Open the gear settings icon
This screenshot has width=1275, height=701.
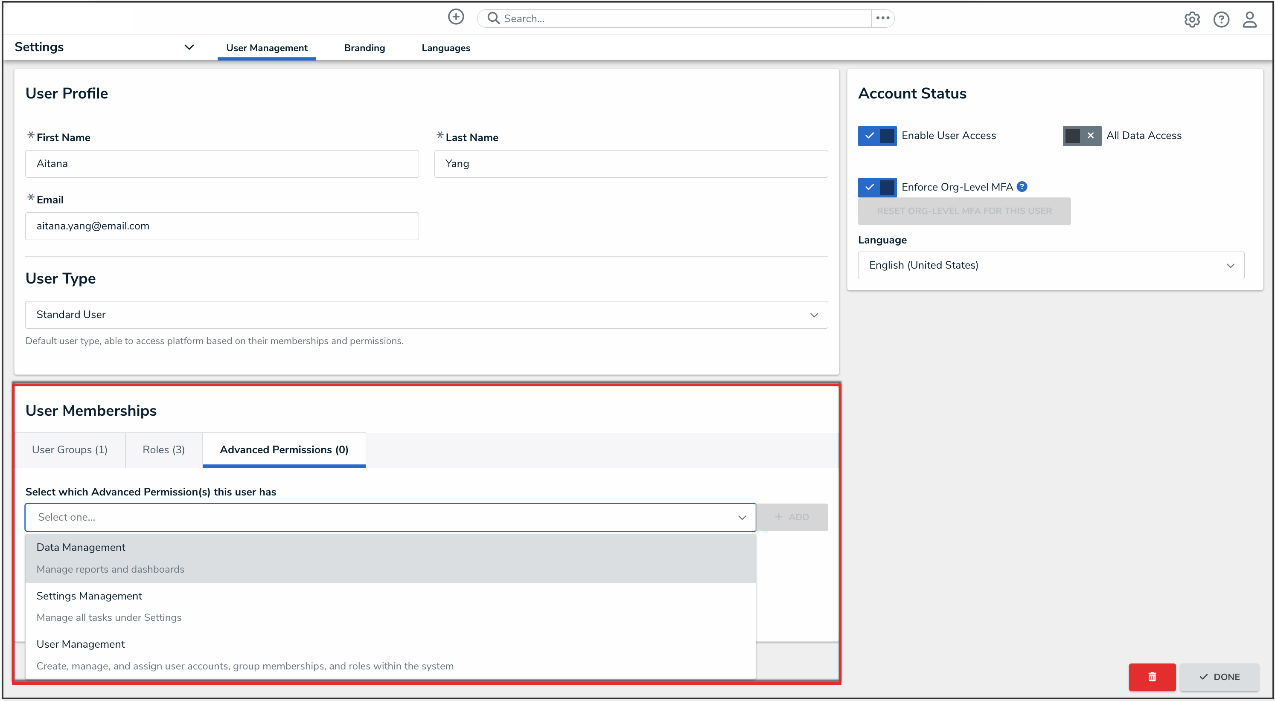pyautogui.click(x=1191, y=20)
